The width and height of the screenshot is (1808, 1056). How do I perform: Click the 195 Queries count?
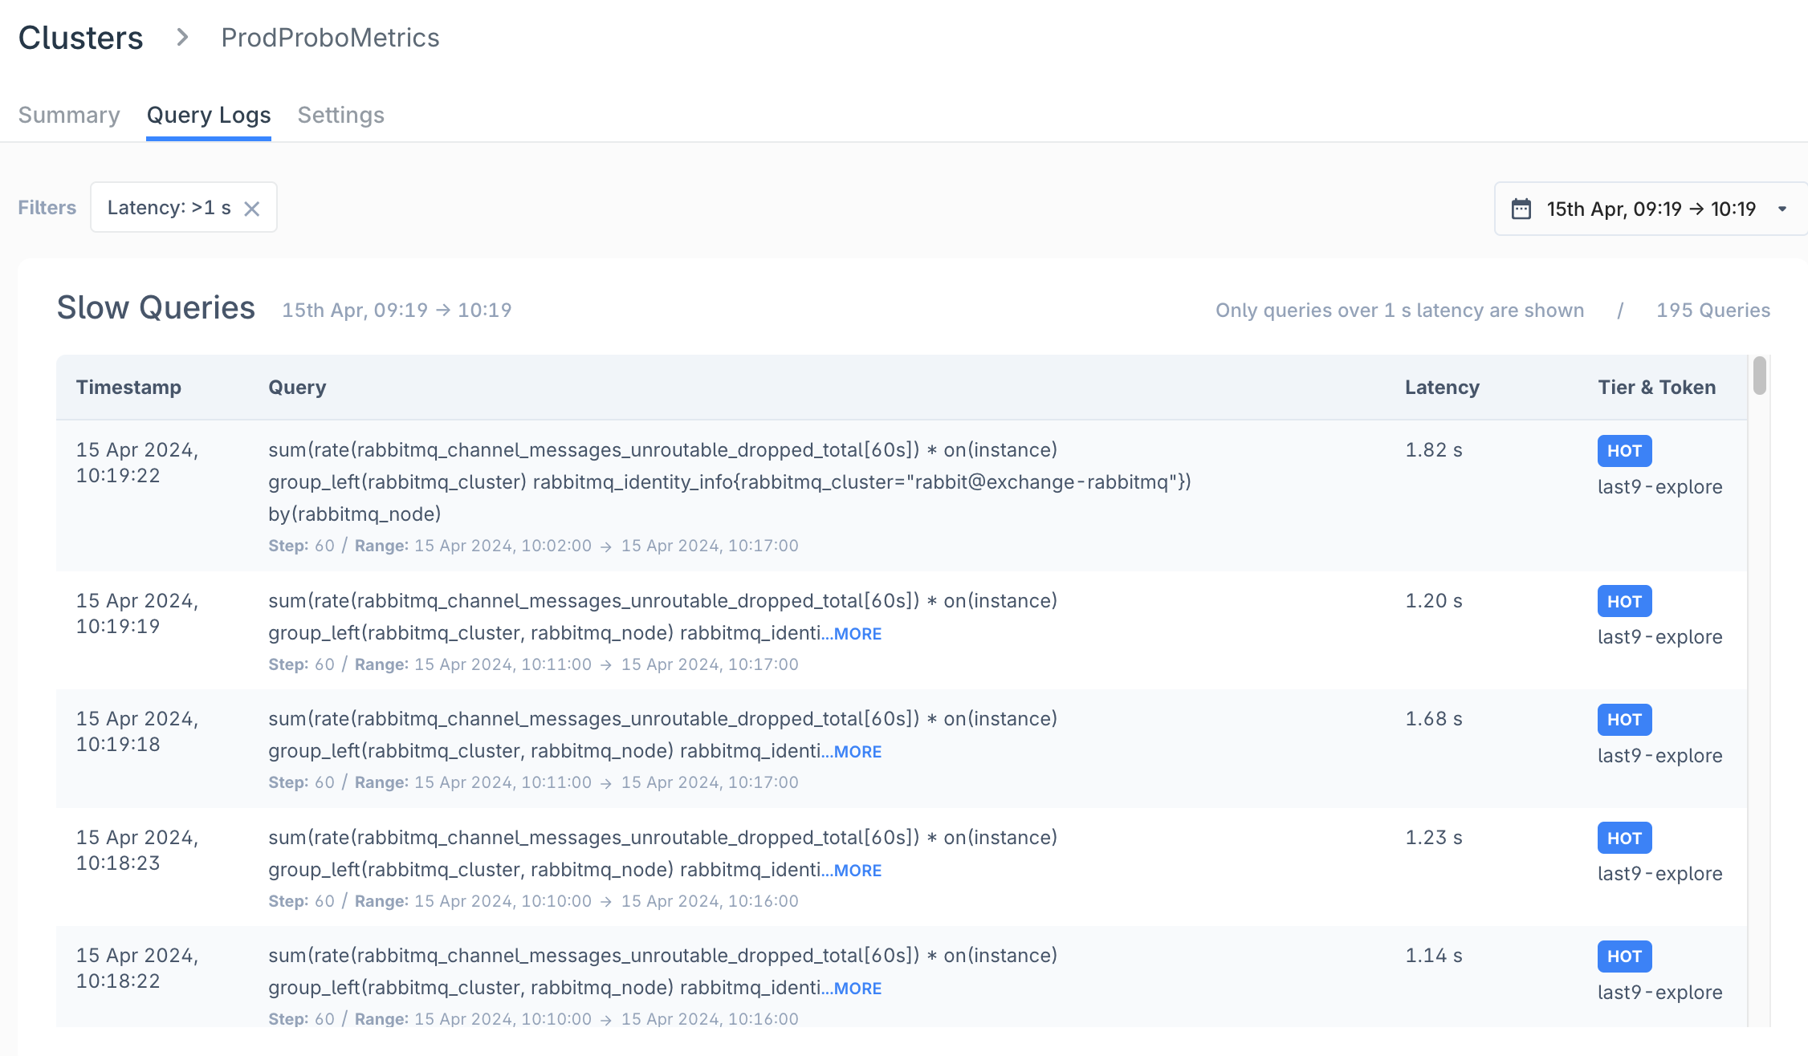tap(1713, 311)
